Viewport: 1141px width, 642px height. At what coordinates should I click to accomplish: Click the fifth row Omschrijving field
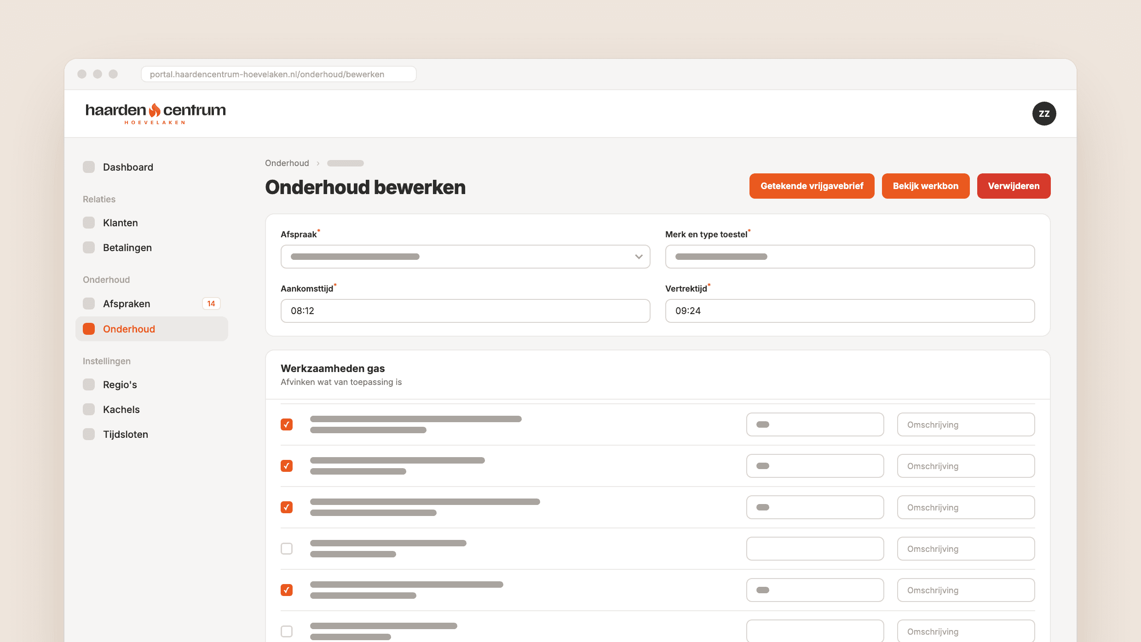point(966,590)
